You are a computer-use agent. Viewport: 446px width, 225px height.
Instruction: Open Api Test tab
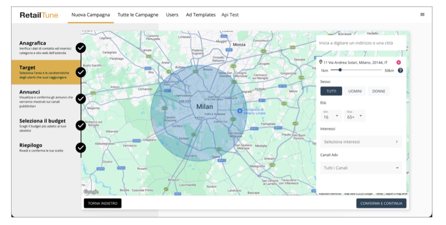(230, 15)
